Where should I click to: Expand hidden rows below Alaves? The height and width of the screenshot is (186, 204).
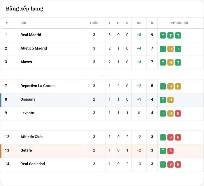(102, 75)
